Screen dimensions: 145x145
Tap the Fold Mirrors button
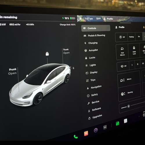click(x=122, y=52)
